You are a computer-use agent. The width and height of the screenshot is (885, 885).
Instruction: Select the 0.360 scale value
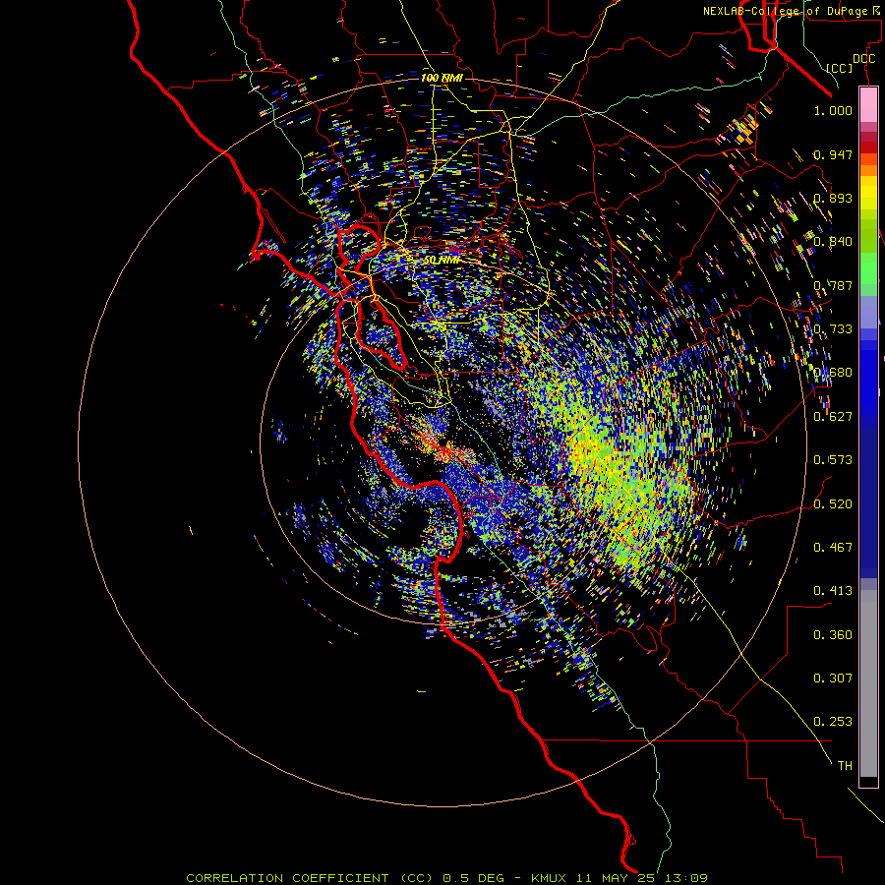click(x=833, y=635)
